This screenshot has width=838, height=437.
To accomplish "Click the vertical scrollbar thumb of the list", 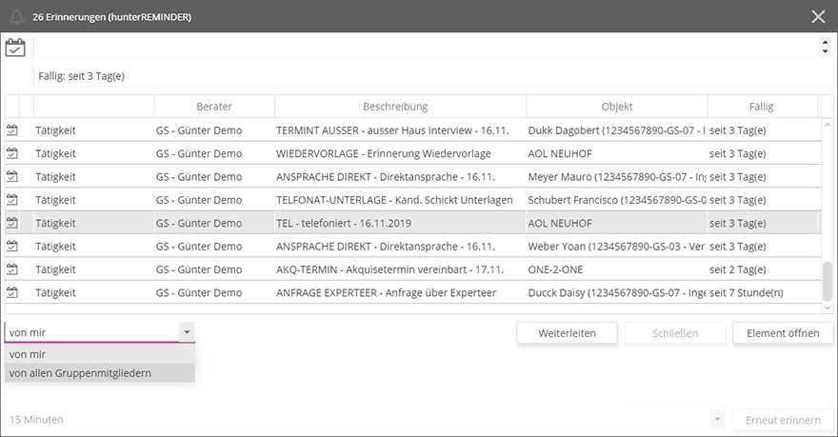I will [828, 282].
